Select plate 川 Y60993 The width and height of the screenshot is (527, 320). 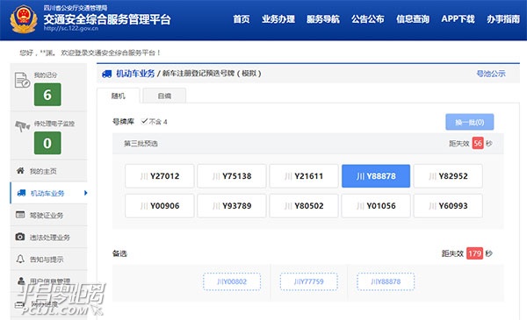[448, 206]
